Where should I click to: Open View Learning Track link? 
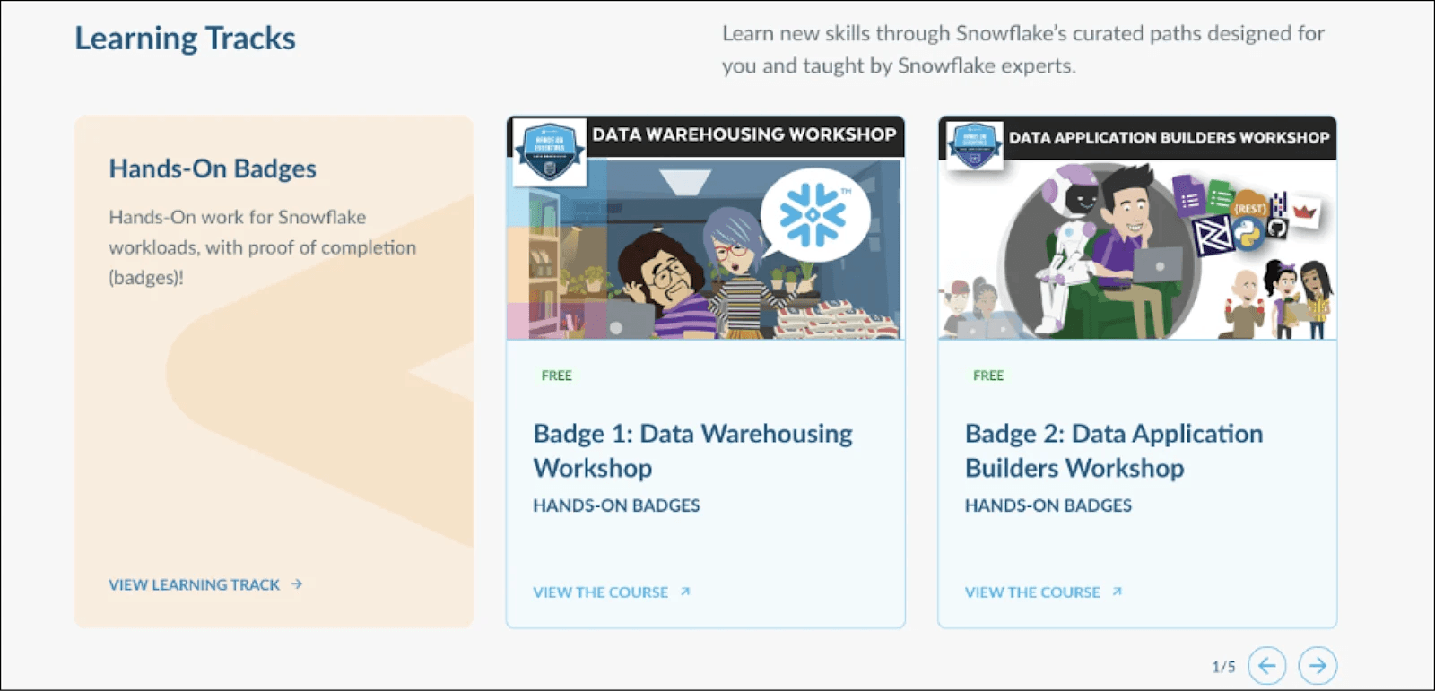[x=195, y=585]
